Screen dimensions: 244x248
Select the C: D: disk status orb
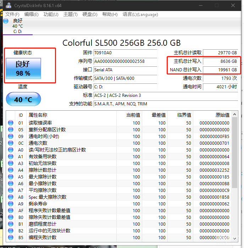click(x=6, y=21)
